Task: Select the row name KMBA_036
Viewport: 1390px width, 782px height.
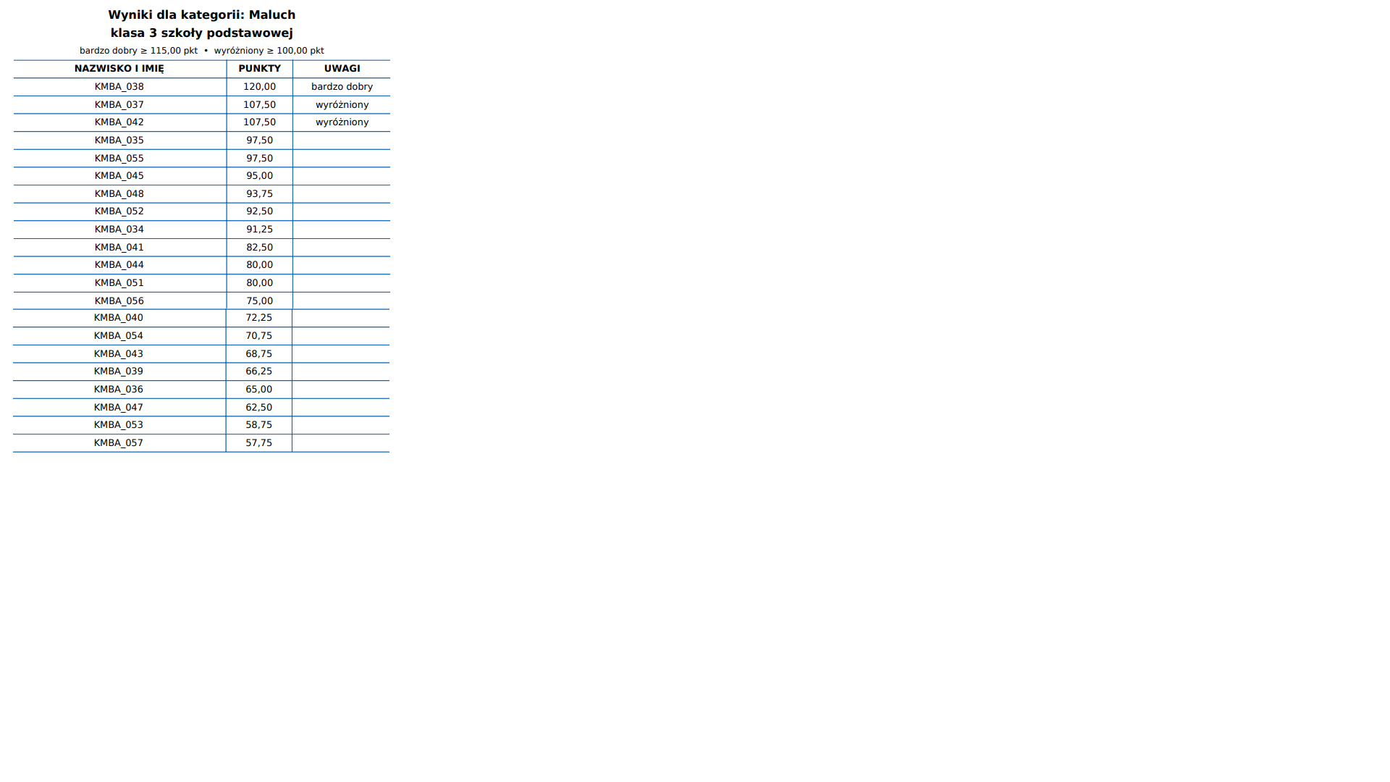Action: coord(119,390)
